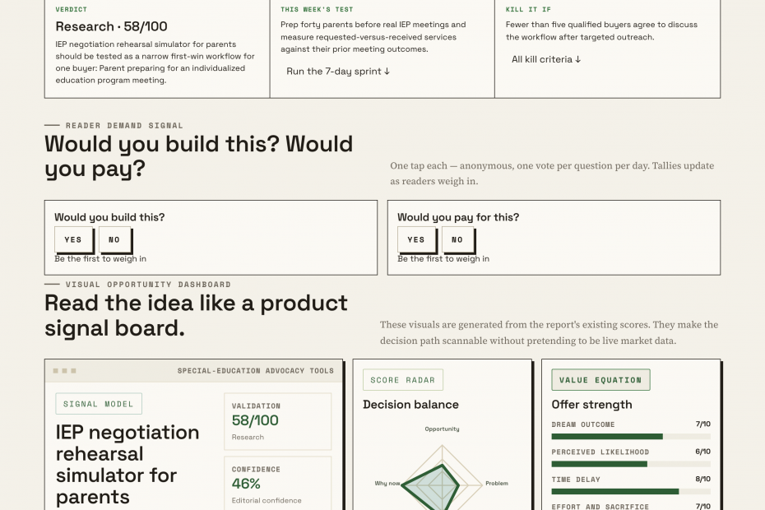This screenshot has height=510, width=765.
Task: Vote NO on 'Would you pay for this?'
Action: (x=457, y=239)
